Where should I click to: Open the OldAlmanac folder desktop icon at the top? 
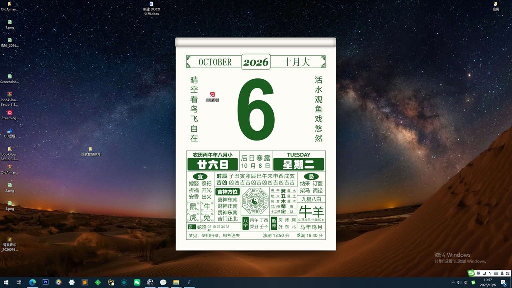[x=9, y=6]
